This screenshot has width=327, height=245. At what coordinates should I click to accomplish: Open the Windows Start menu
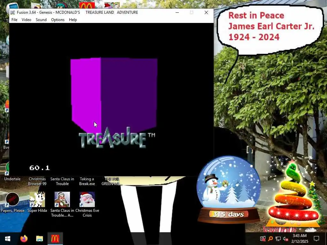(x=8, y=239)
